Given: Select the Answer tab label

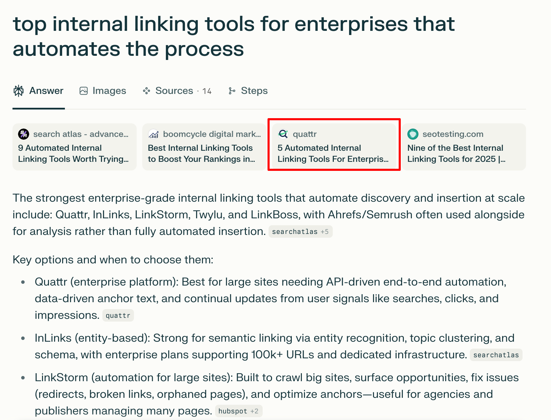Looking at the screenshot, I should pyautogui.click(x=46, y=91).
